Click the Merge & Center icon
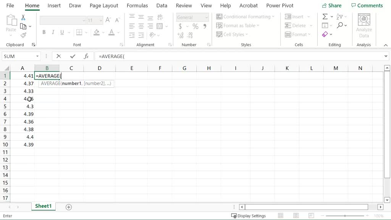The height and width of the screenshot is (220, 391). click(160, 26)
